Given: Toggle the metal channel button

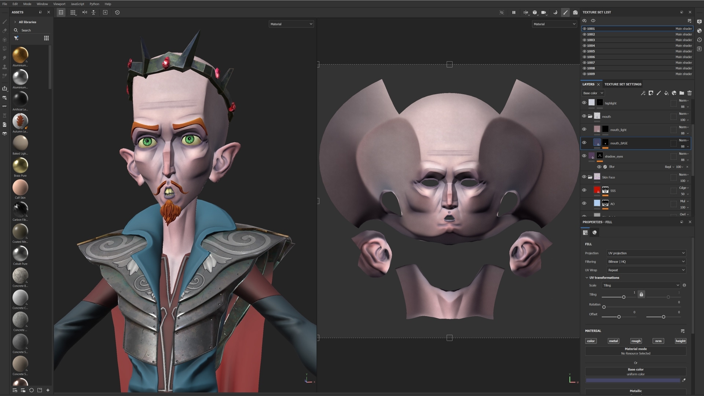Looking at the screenshot, I should pos(613,341).
